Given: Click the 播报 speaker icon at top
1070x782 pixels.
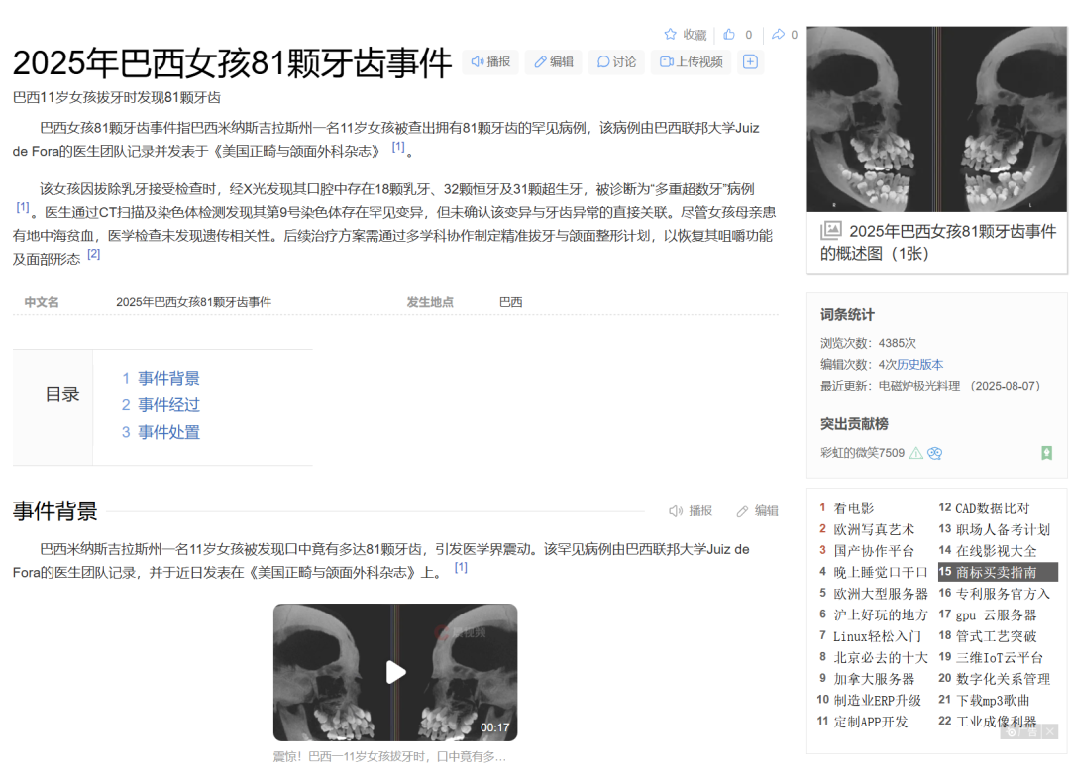Looking at the screenshot, I should click(x=480, y=61).
